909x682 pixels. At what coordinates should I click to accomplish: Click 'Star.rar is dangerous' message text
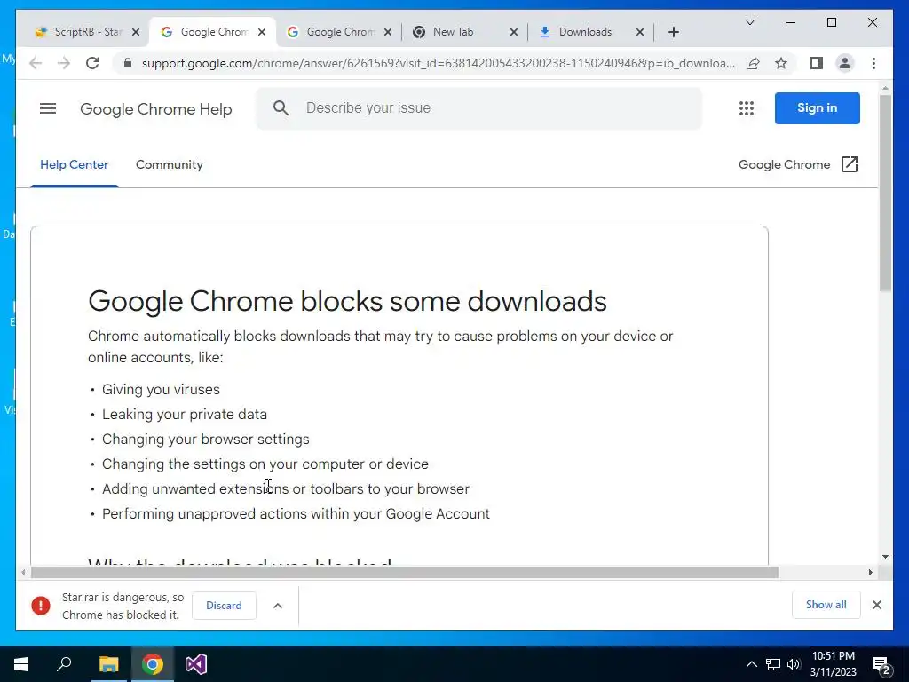tap(123, 606)
